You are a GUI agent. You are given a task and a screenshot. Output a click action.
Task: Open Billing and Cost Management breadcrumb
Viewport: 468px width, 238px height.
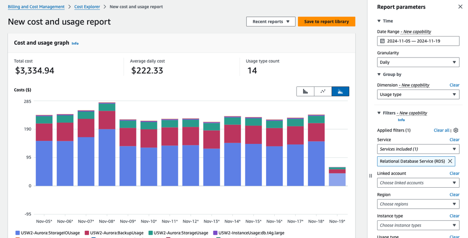click(36, 6)
